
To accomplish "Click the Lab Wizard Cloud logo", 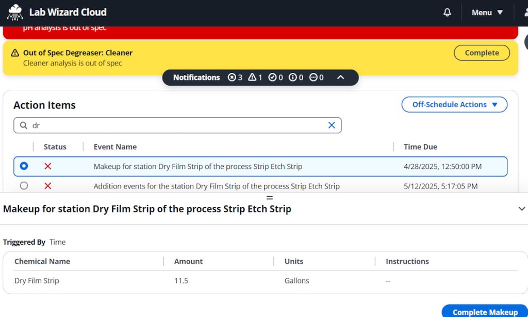I will point(15,12).
